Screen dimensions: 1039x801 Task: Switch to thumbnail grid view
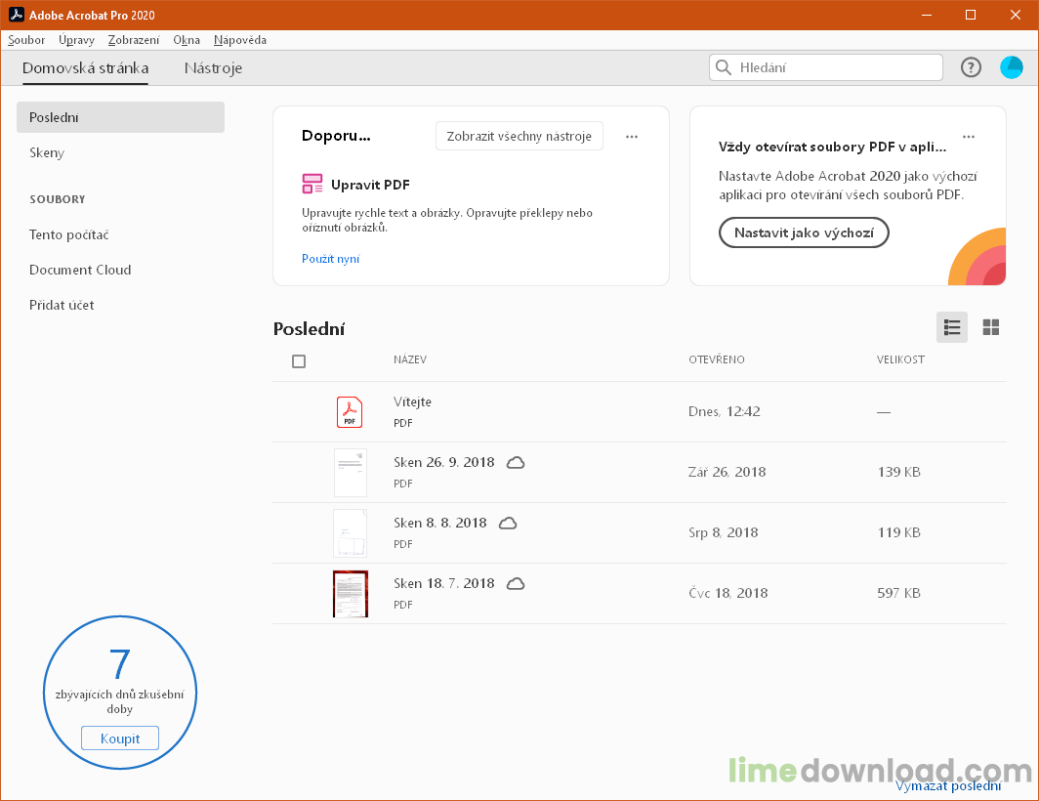click(990, 327)
